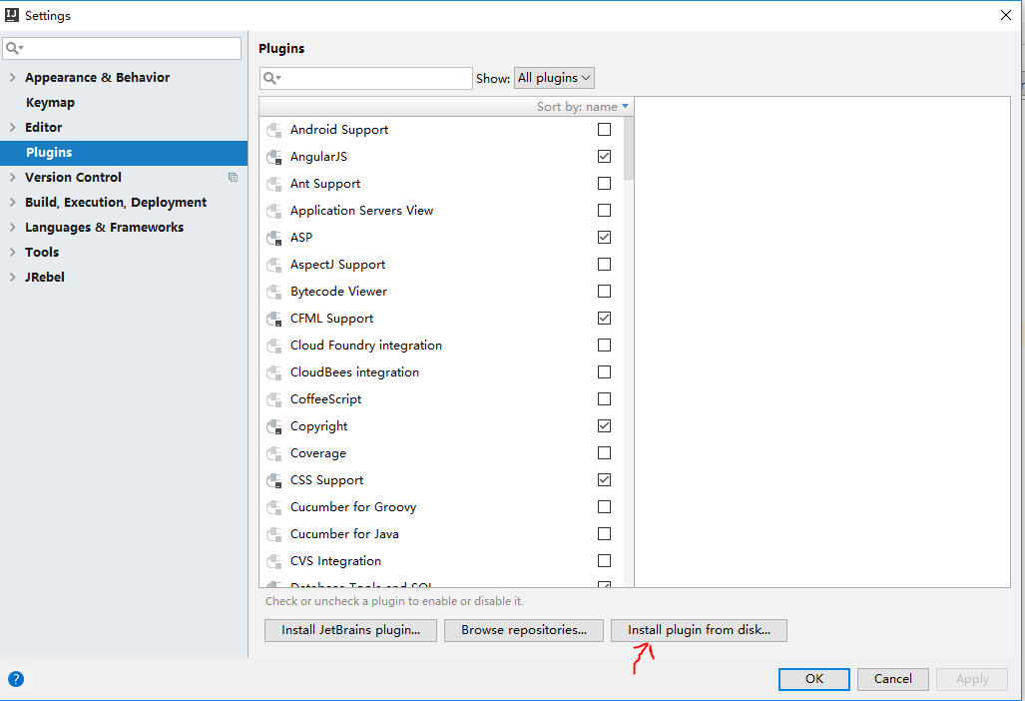The image size is (1025, 701).
Task: Enable Application Servers View checkbox
Action: 604,210
